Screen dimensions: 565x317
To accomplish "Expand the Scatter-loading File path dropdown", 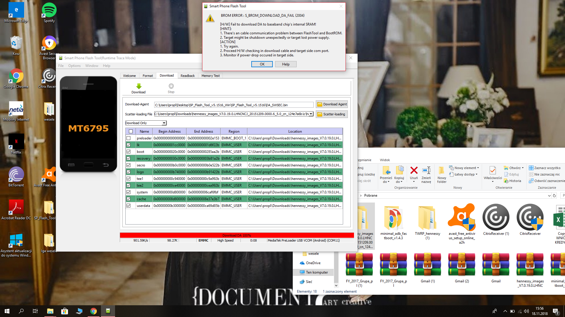I will (x=311, y=114).
